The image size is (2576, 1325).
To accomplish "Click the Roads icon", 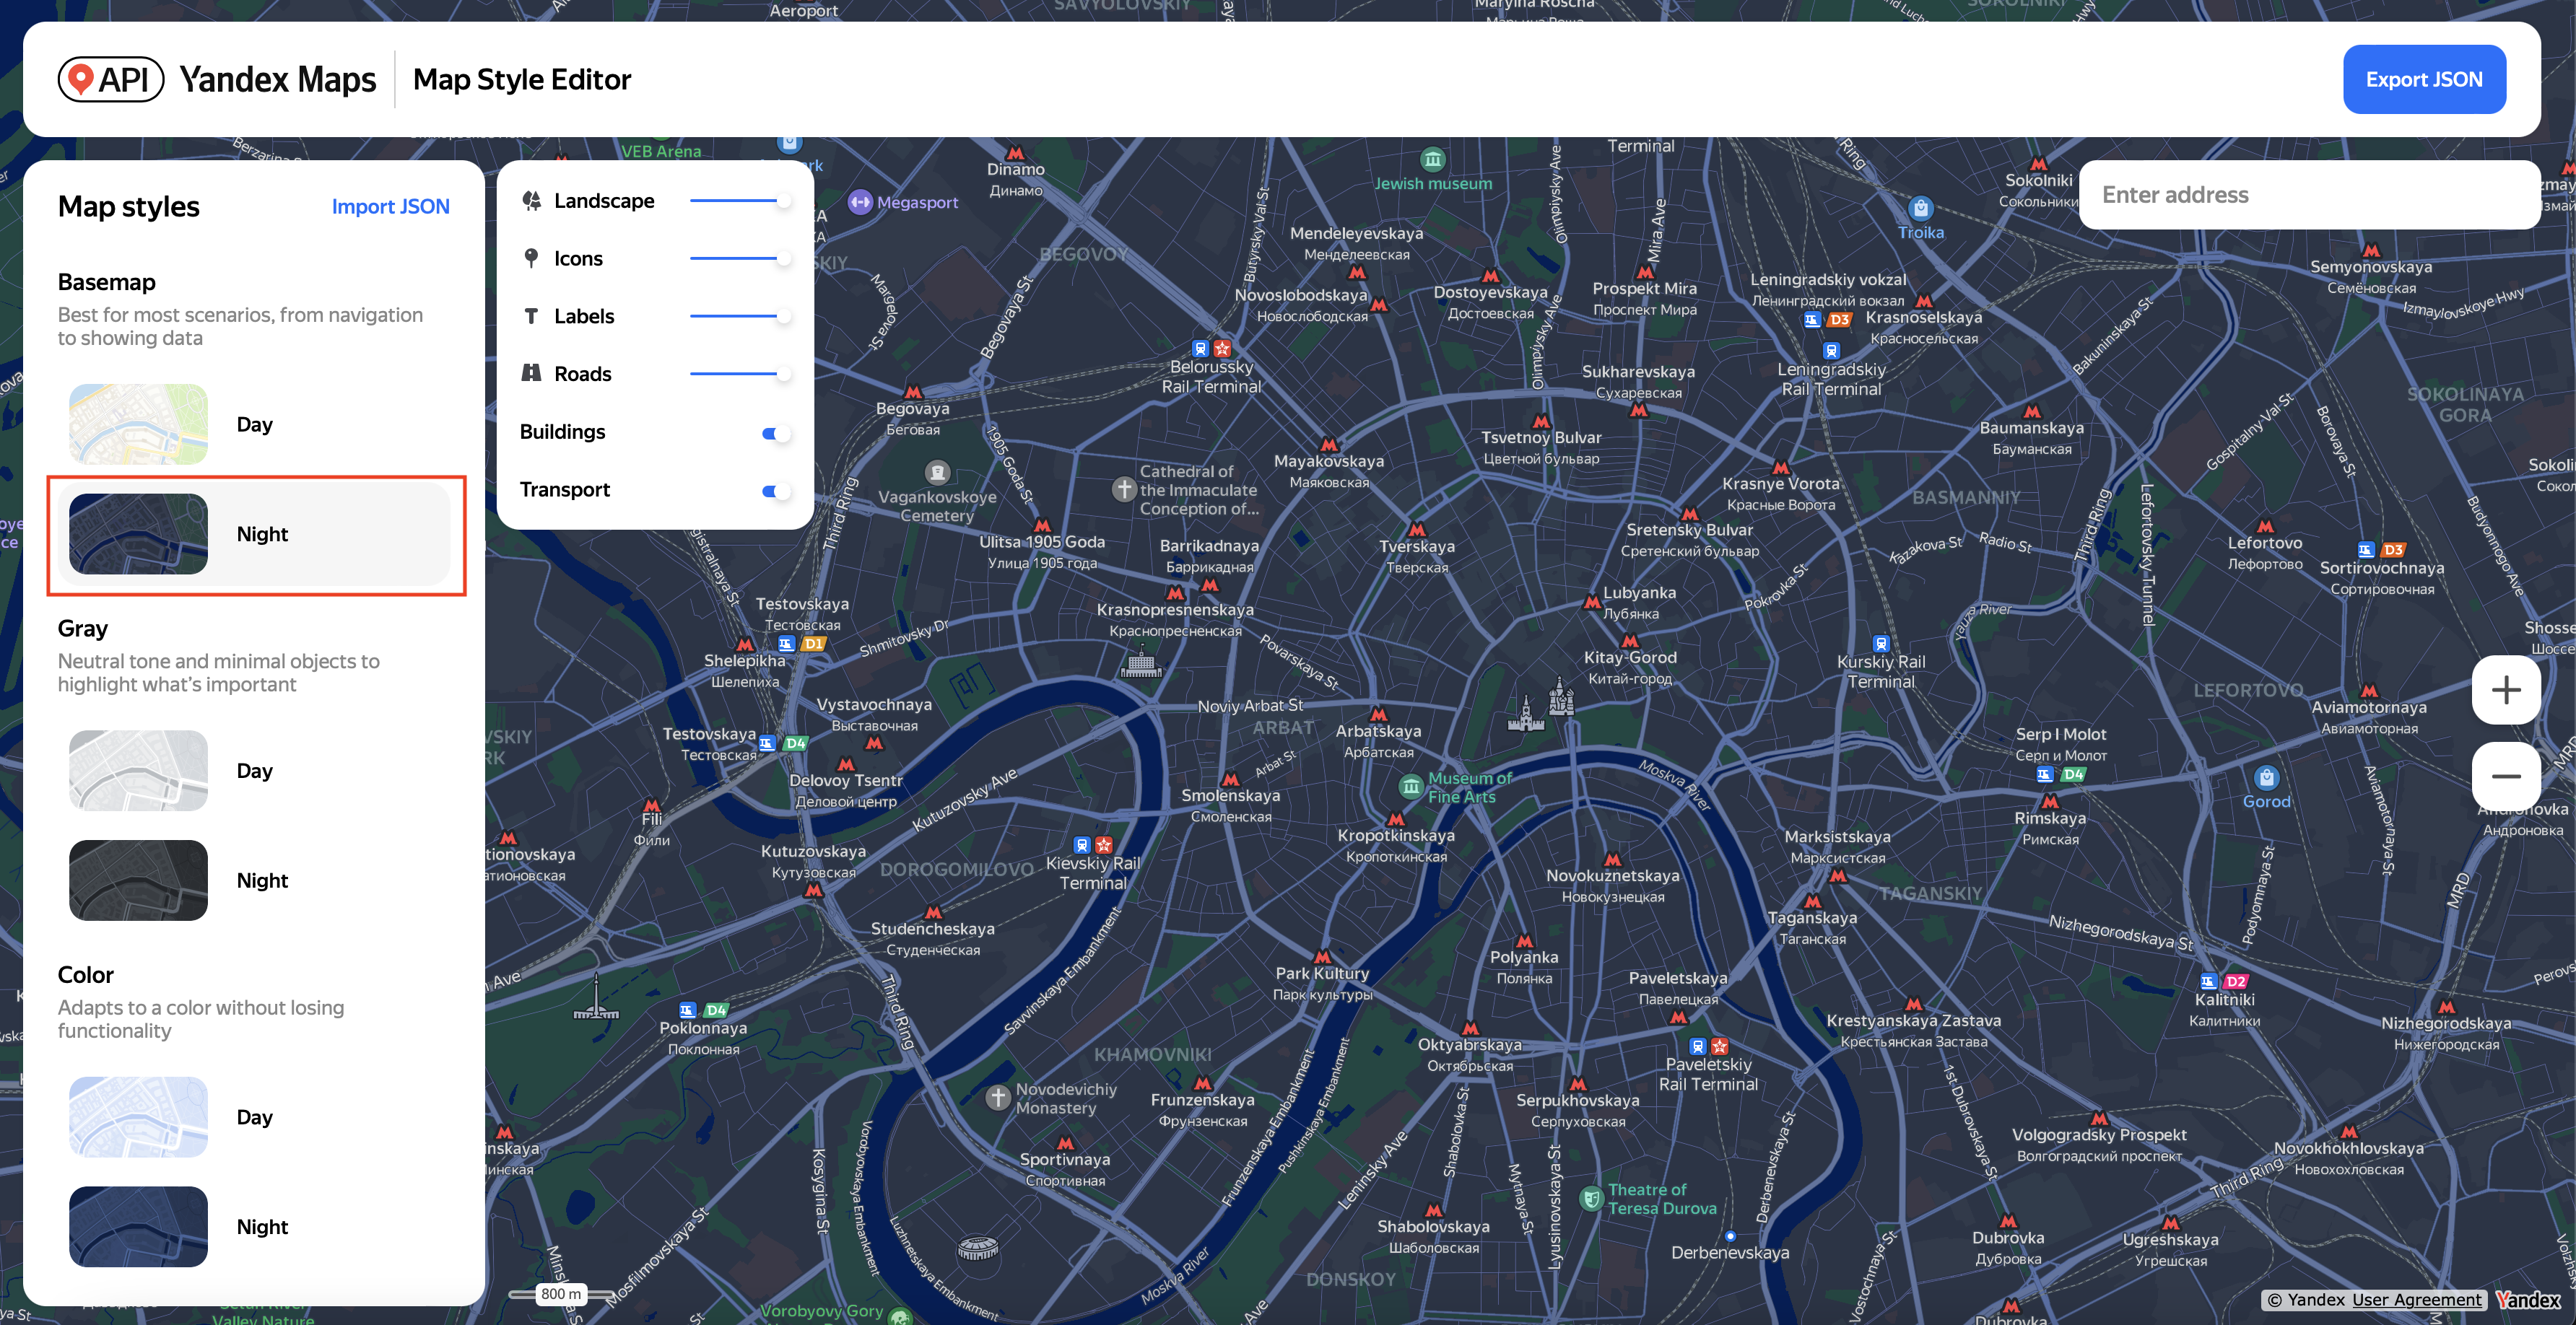I will pos(531,374).
